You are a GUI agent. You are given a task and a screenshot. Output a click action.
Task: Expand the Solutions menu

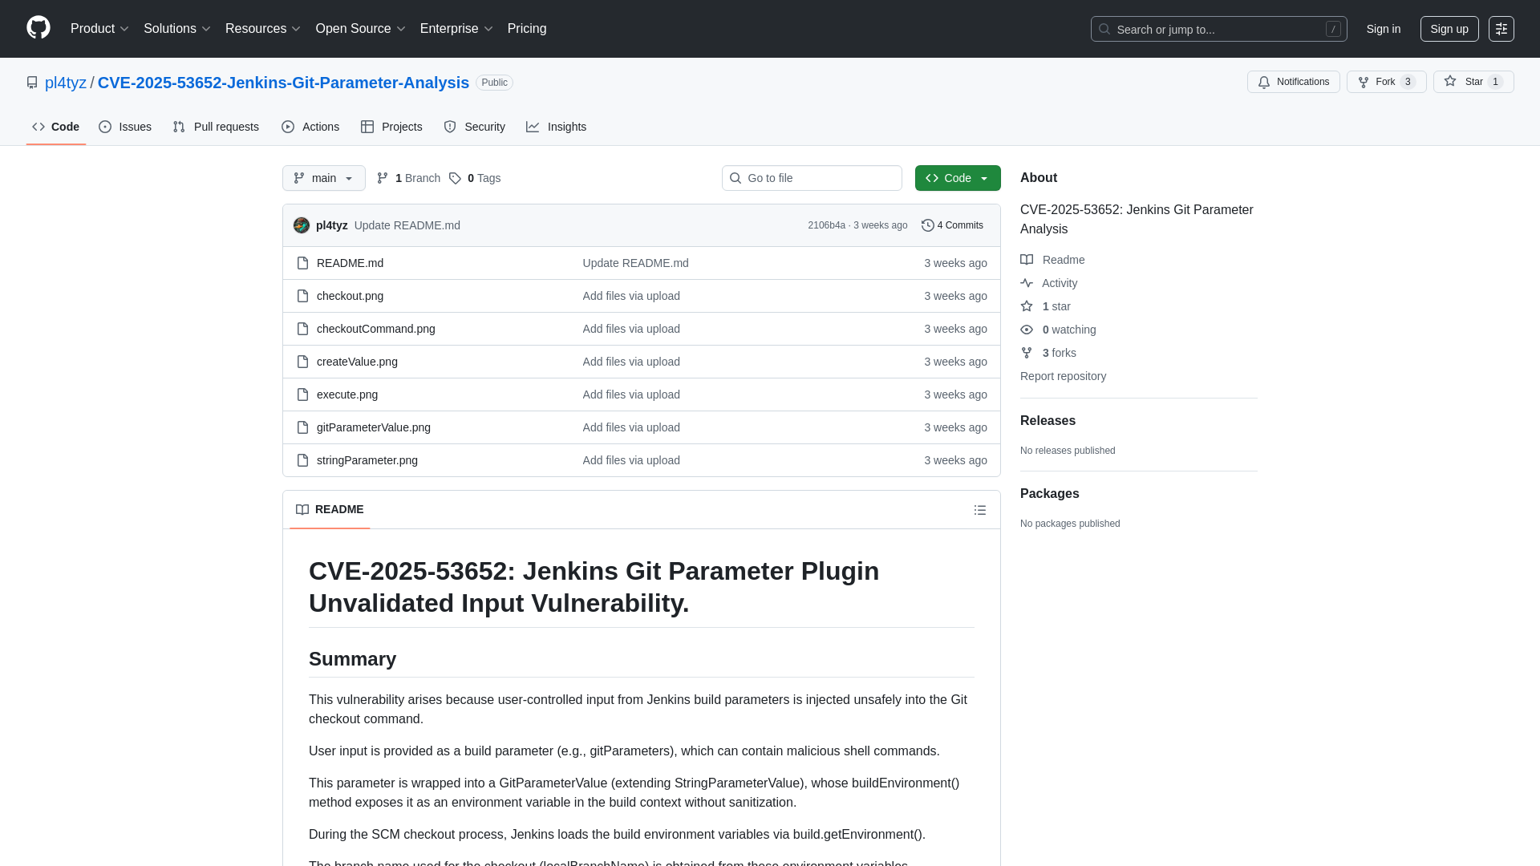pyautogui.click(x=177, y=29)
